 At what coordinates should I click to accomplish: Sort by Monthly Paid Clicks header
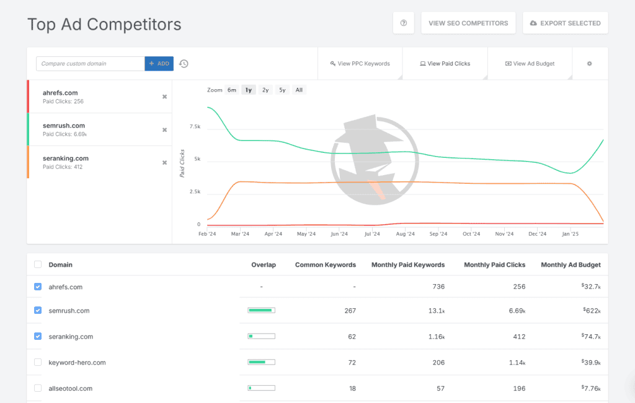[x=494, y=265]
